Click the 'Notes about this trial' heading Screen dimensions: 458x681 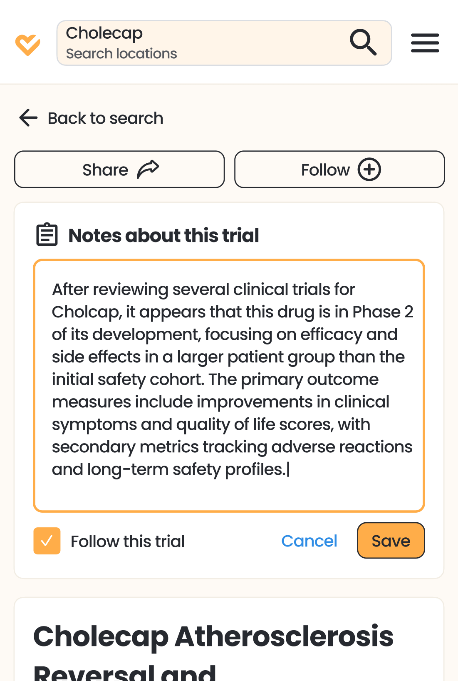pyautogui.click(x=163, y=235)
